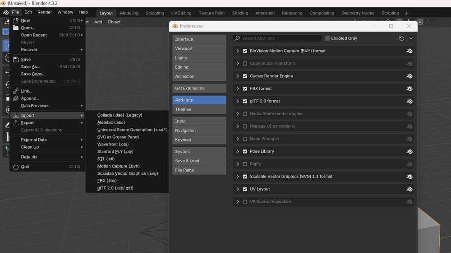Screen dimensions: 451x253
Task: Click the Append paperclip icon
Action: click(x=16, y=98)
